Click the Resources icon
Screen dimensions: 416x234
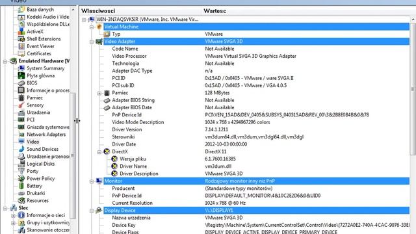[x=21, y=201]
